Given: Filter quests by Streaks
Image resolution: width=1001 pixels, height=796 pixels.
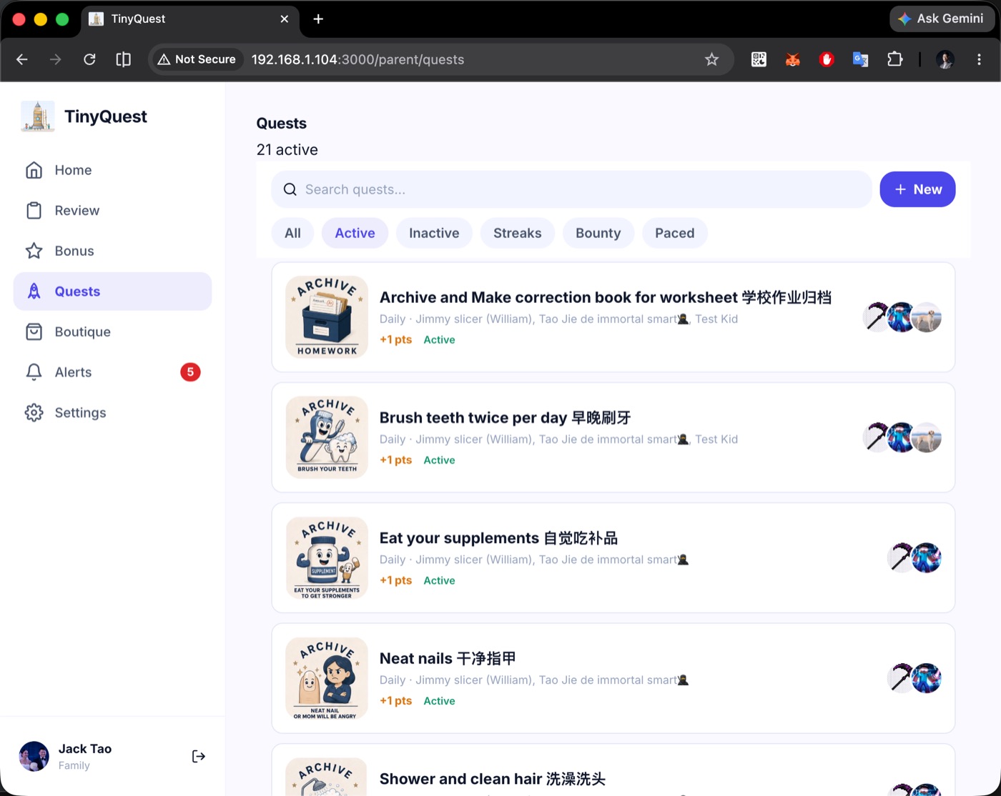Looking at the screenshot, I should pos(518,233).
